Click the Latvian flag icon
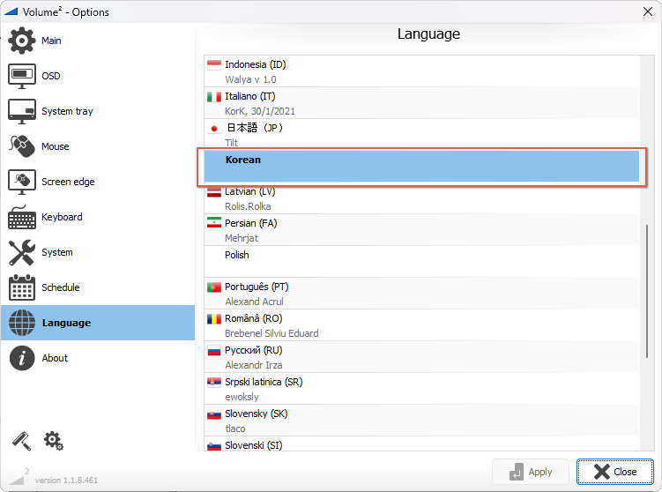The height and width of the screenshot is (492, 662). 214,192
